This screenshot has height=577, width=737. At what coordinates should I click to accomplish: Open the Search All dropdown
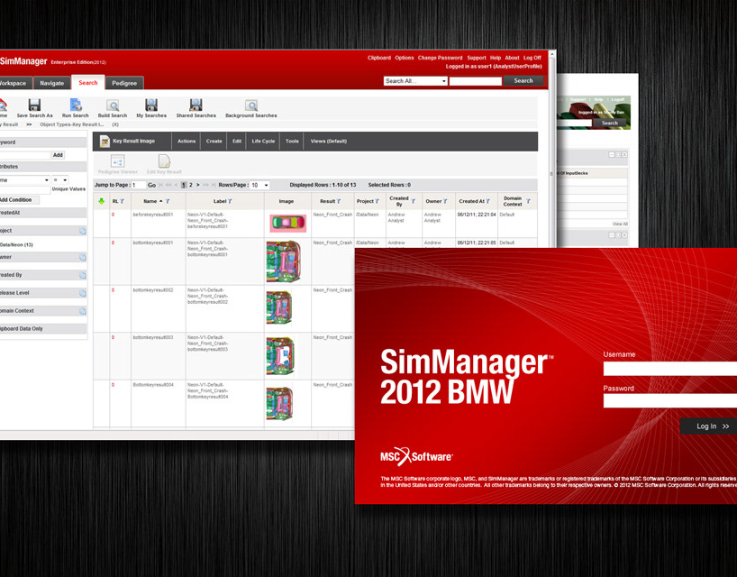(415, 81)
